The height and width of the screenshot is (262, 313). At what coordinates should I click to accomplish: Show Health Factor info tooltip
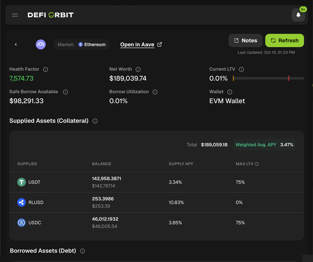(x=46, y=69)
